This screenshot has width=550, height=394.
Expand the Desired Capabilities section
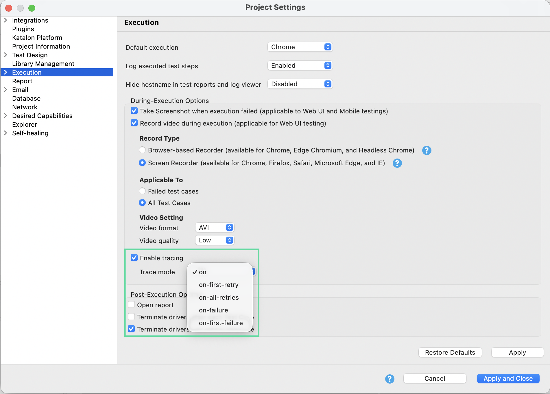pyautogui.click(x=6, y=116)
